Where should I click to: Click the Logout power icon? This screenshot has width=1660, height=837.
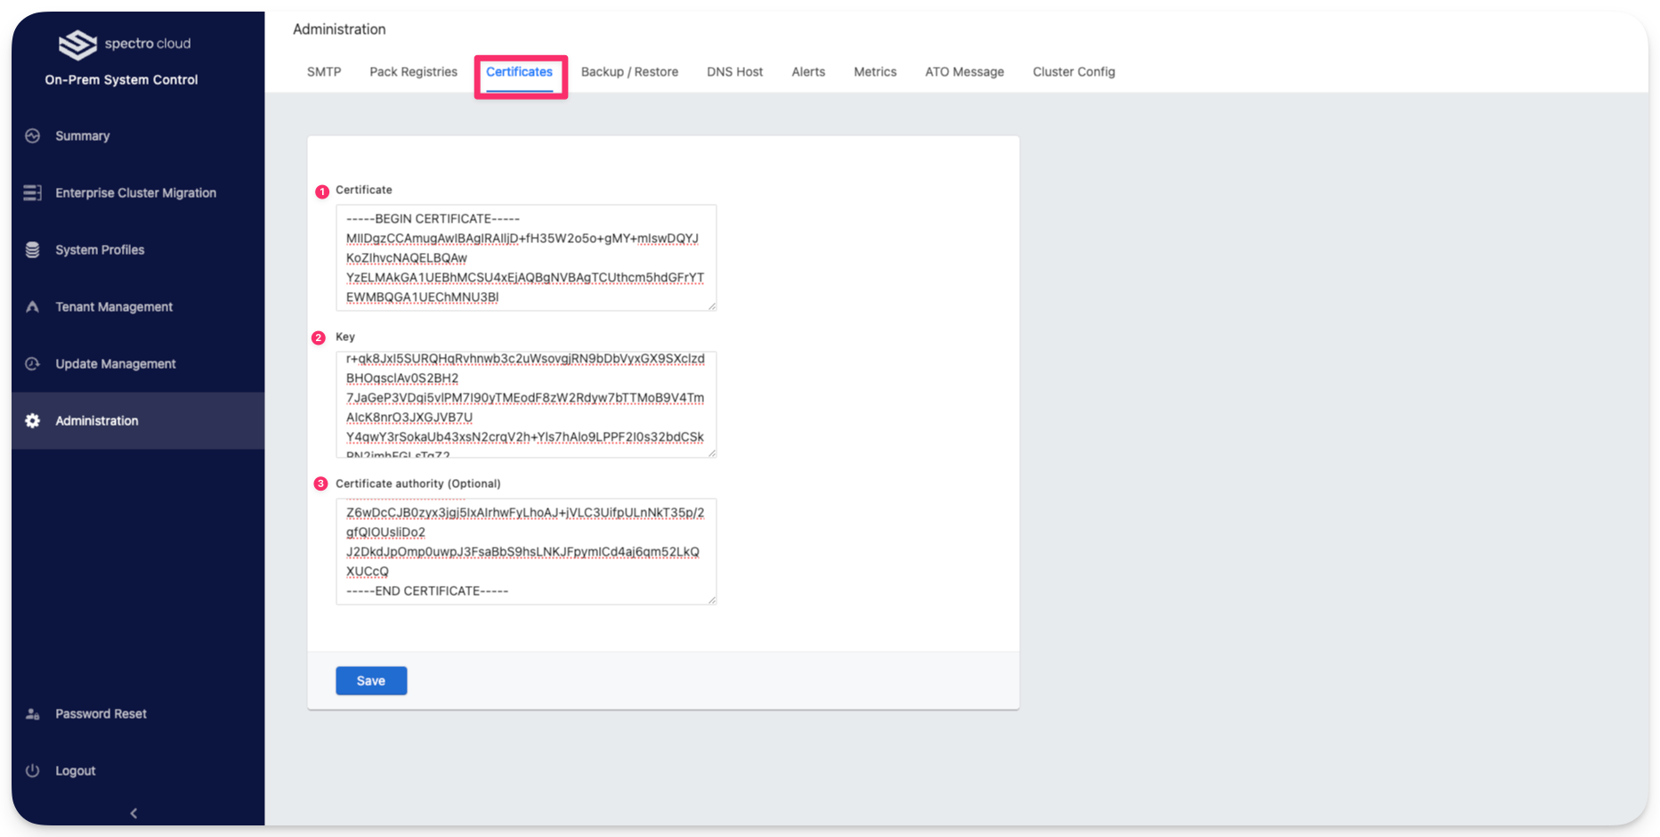click(33, 771)
